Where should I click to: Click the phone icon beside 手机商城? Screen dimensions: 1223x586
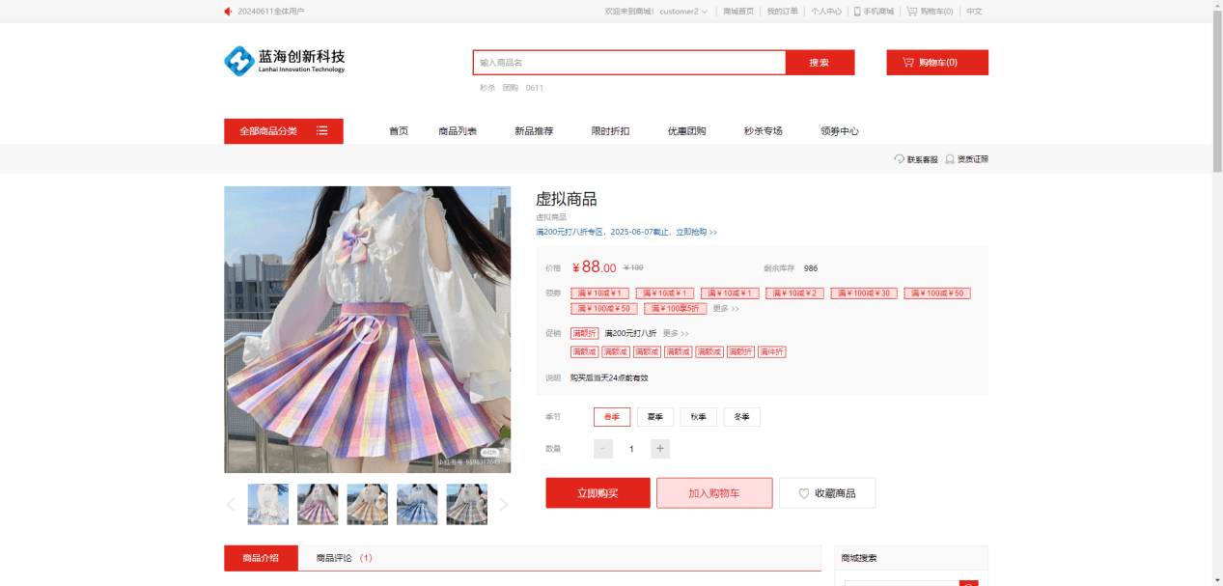click(x=857, y=12)
